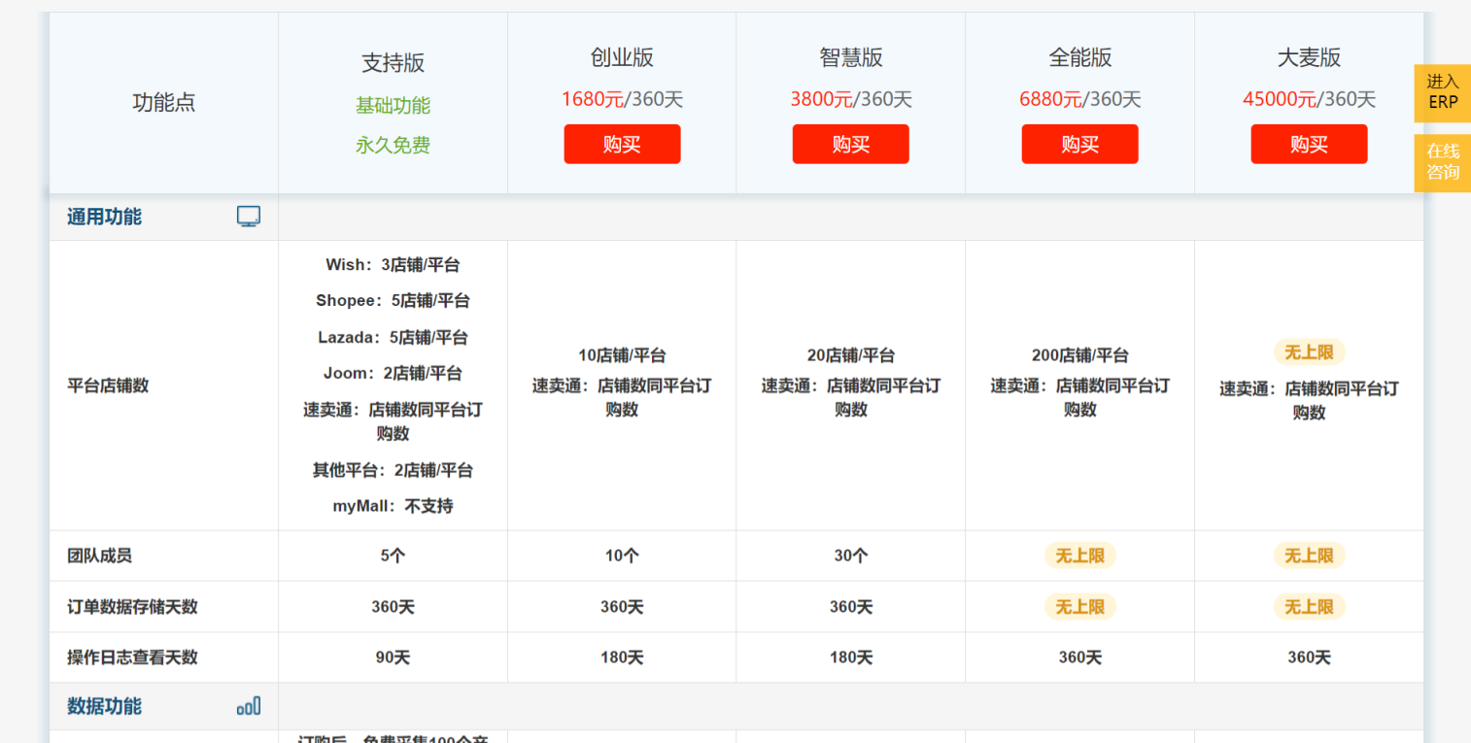Click 购买 button for 创业版
1471x743 pixels.
(x=622, y=145)
